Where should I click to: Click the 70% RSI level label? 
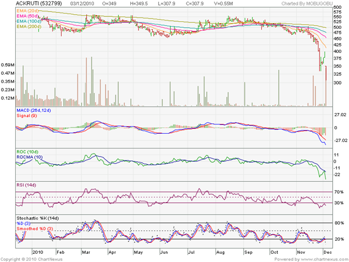pyautogui.click(x=339, y=192)
